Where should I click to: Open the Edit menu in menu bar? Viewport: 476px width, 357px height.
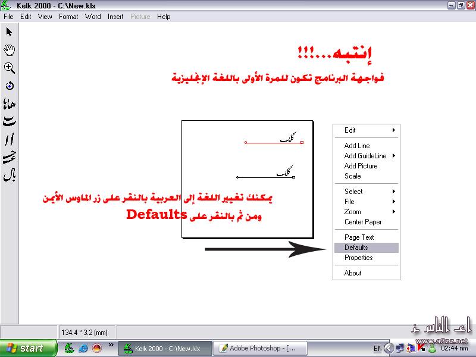coord(26,17)
